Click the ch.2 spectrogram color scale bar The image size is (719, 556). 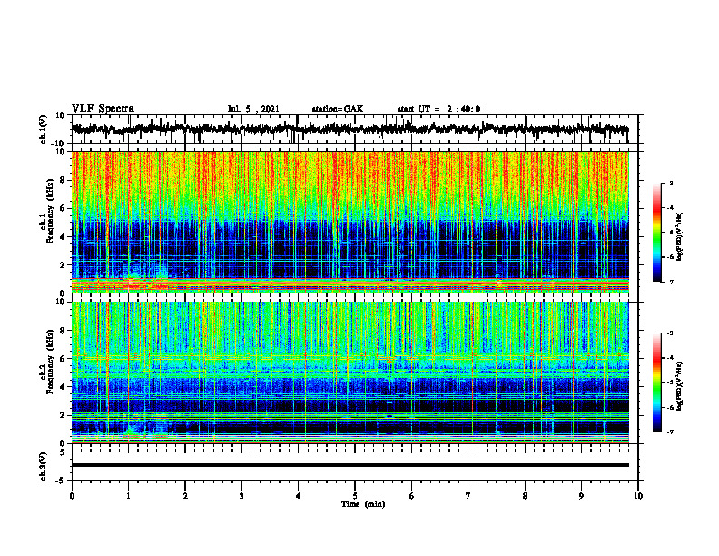(x=657, y=382)
